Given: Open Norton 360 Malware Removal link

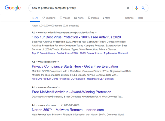Looking at the screenshot, I should pos(68,110).
